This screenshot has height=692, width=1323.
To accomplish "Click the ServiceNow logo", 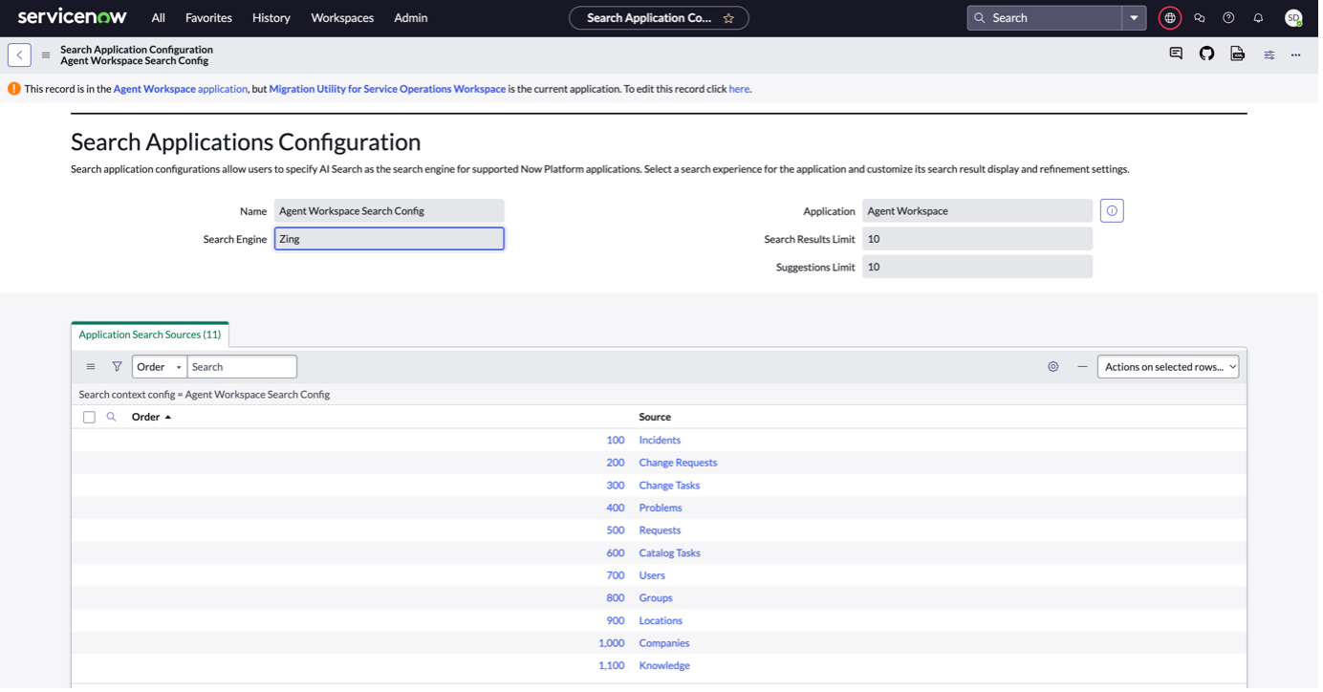I will (x=73, y=17).
